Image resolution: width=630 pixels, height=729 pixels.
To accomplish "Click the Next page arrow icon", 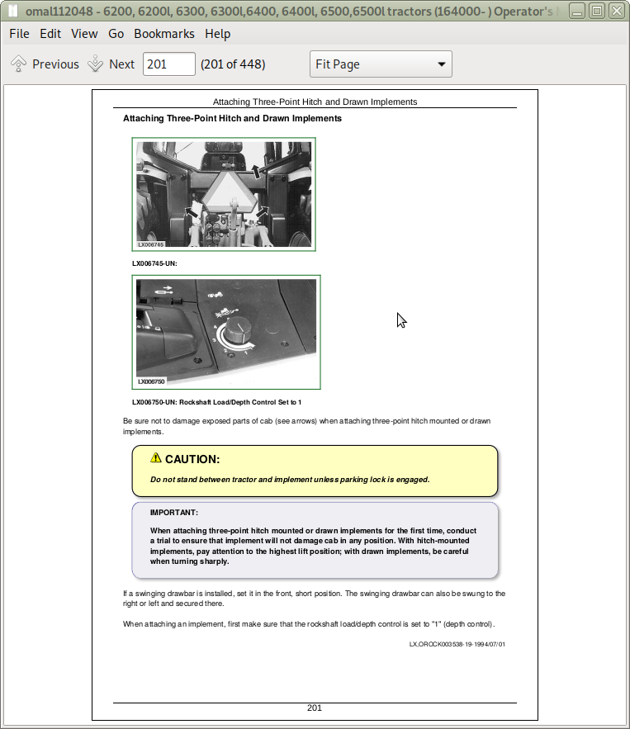I will pos(95,64).
